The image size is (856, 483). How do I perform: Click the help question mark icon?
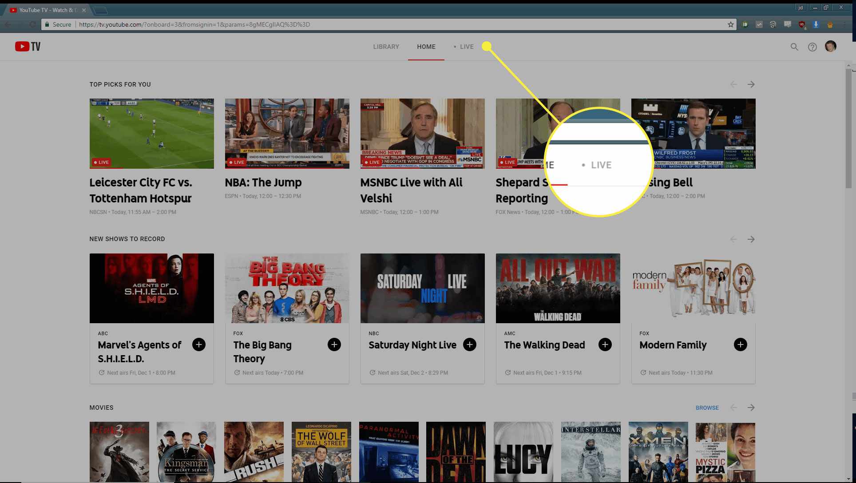point(812,47)
